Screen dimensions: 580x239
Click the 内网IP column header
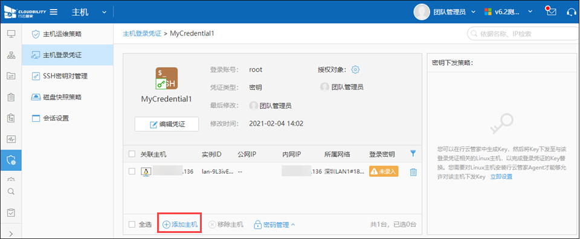tap(291, 154)
